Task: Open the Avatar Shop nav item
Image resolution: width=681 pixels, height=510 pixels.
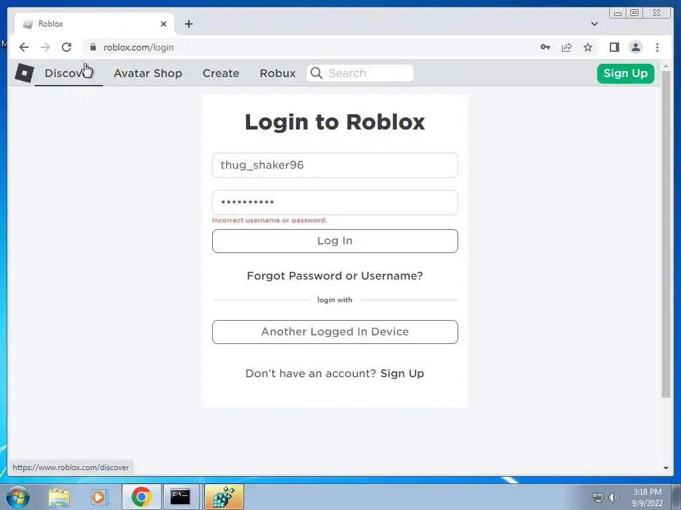Action: pos(148,73)
